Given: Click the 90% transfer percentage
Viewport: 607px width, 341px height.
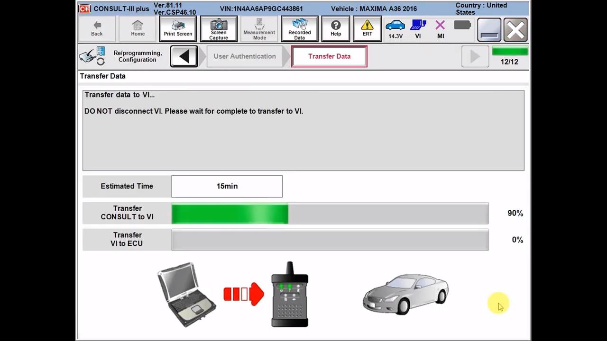Looking at the screenshot, I should point(515,213).
